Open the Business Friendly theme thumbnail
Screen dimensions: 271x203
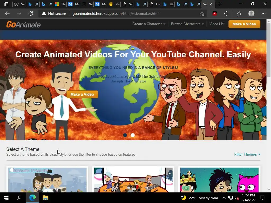point(47,180)
